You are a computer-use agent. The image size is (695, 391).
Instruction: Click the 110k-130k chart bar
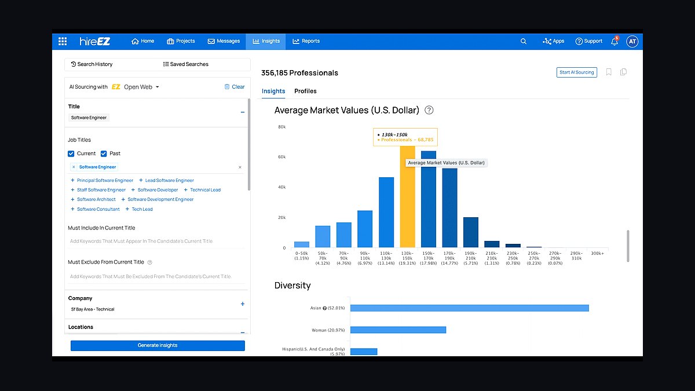[386, 213]
